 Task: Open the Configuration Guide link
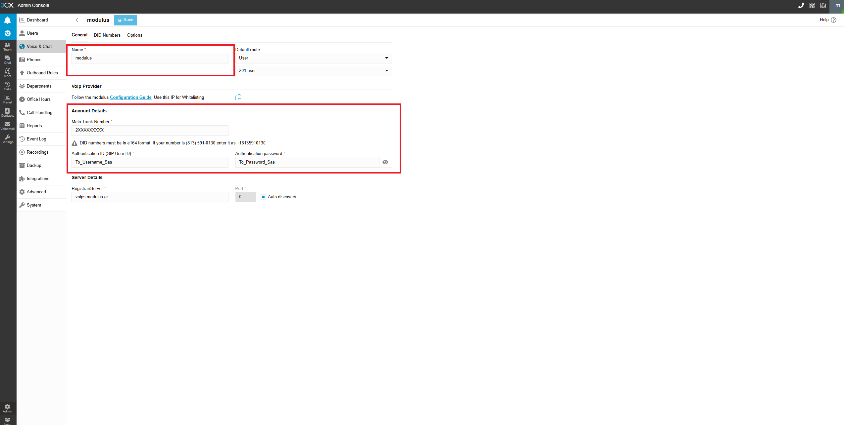tap(130, 97)
